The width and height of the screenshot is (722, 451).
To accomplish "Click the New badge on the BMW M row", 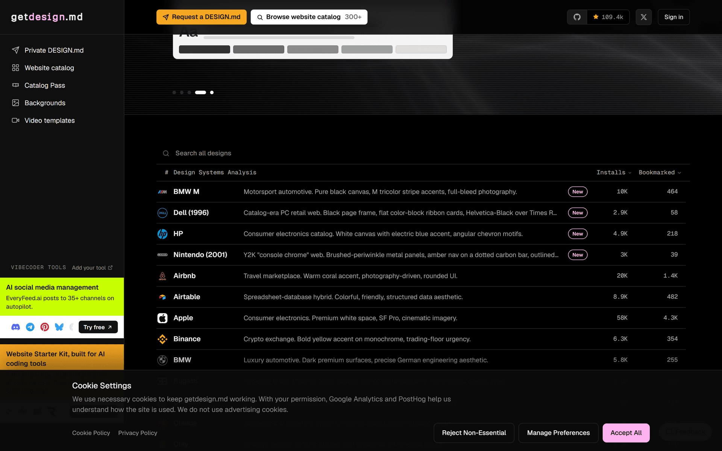I will [x=578, y=192].
